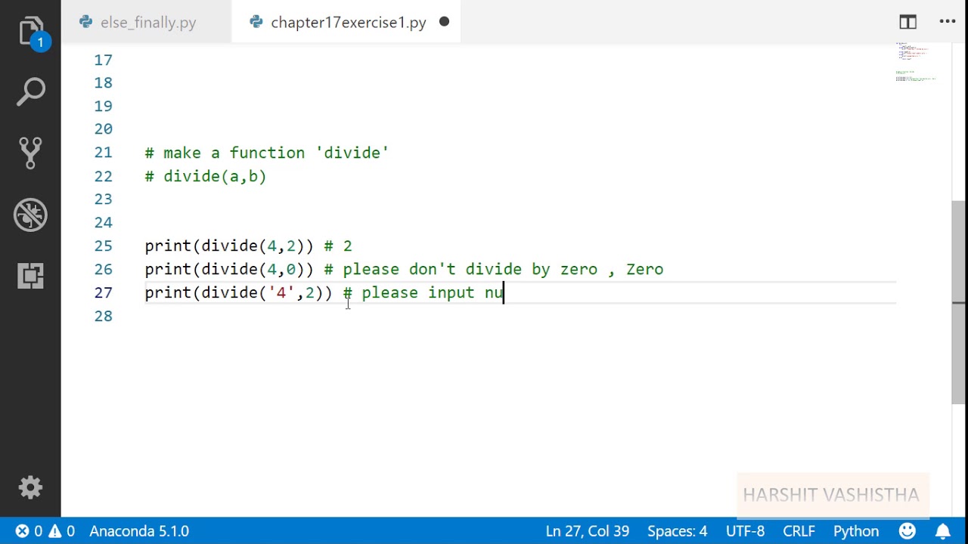968x544 pixels.
Task: Click Ln 27, Col 39 go-to-line indicator
Action: tap(588, 531)
